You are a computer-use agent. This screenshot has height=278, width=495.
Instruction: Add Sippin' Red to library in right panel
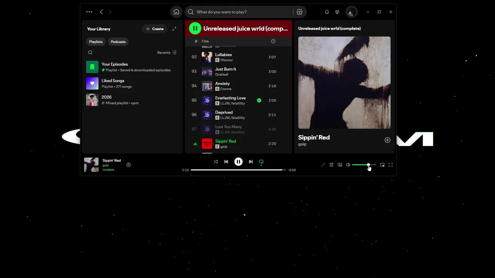[x=387, y=140]
